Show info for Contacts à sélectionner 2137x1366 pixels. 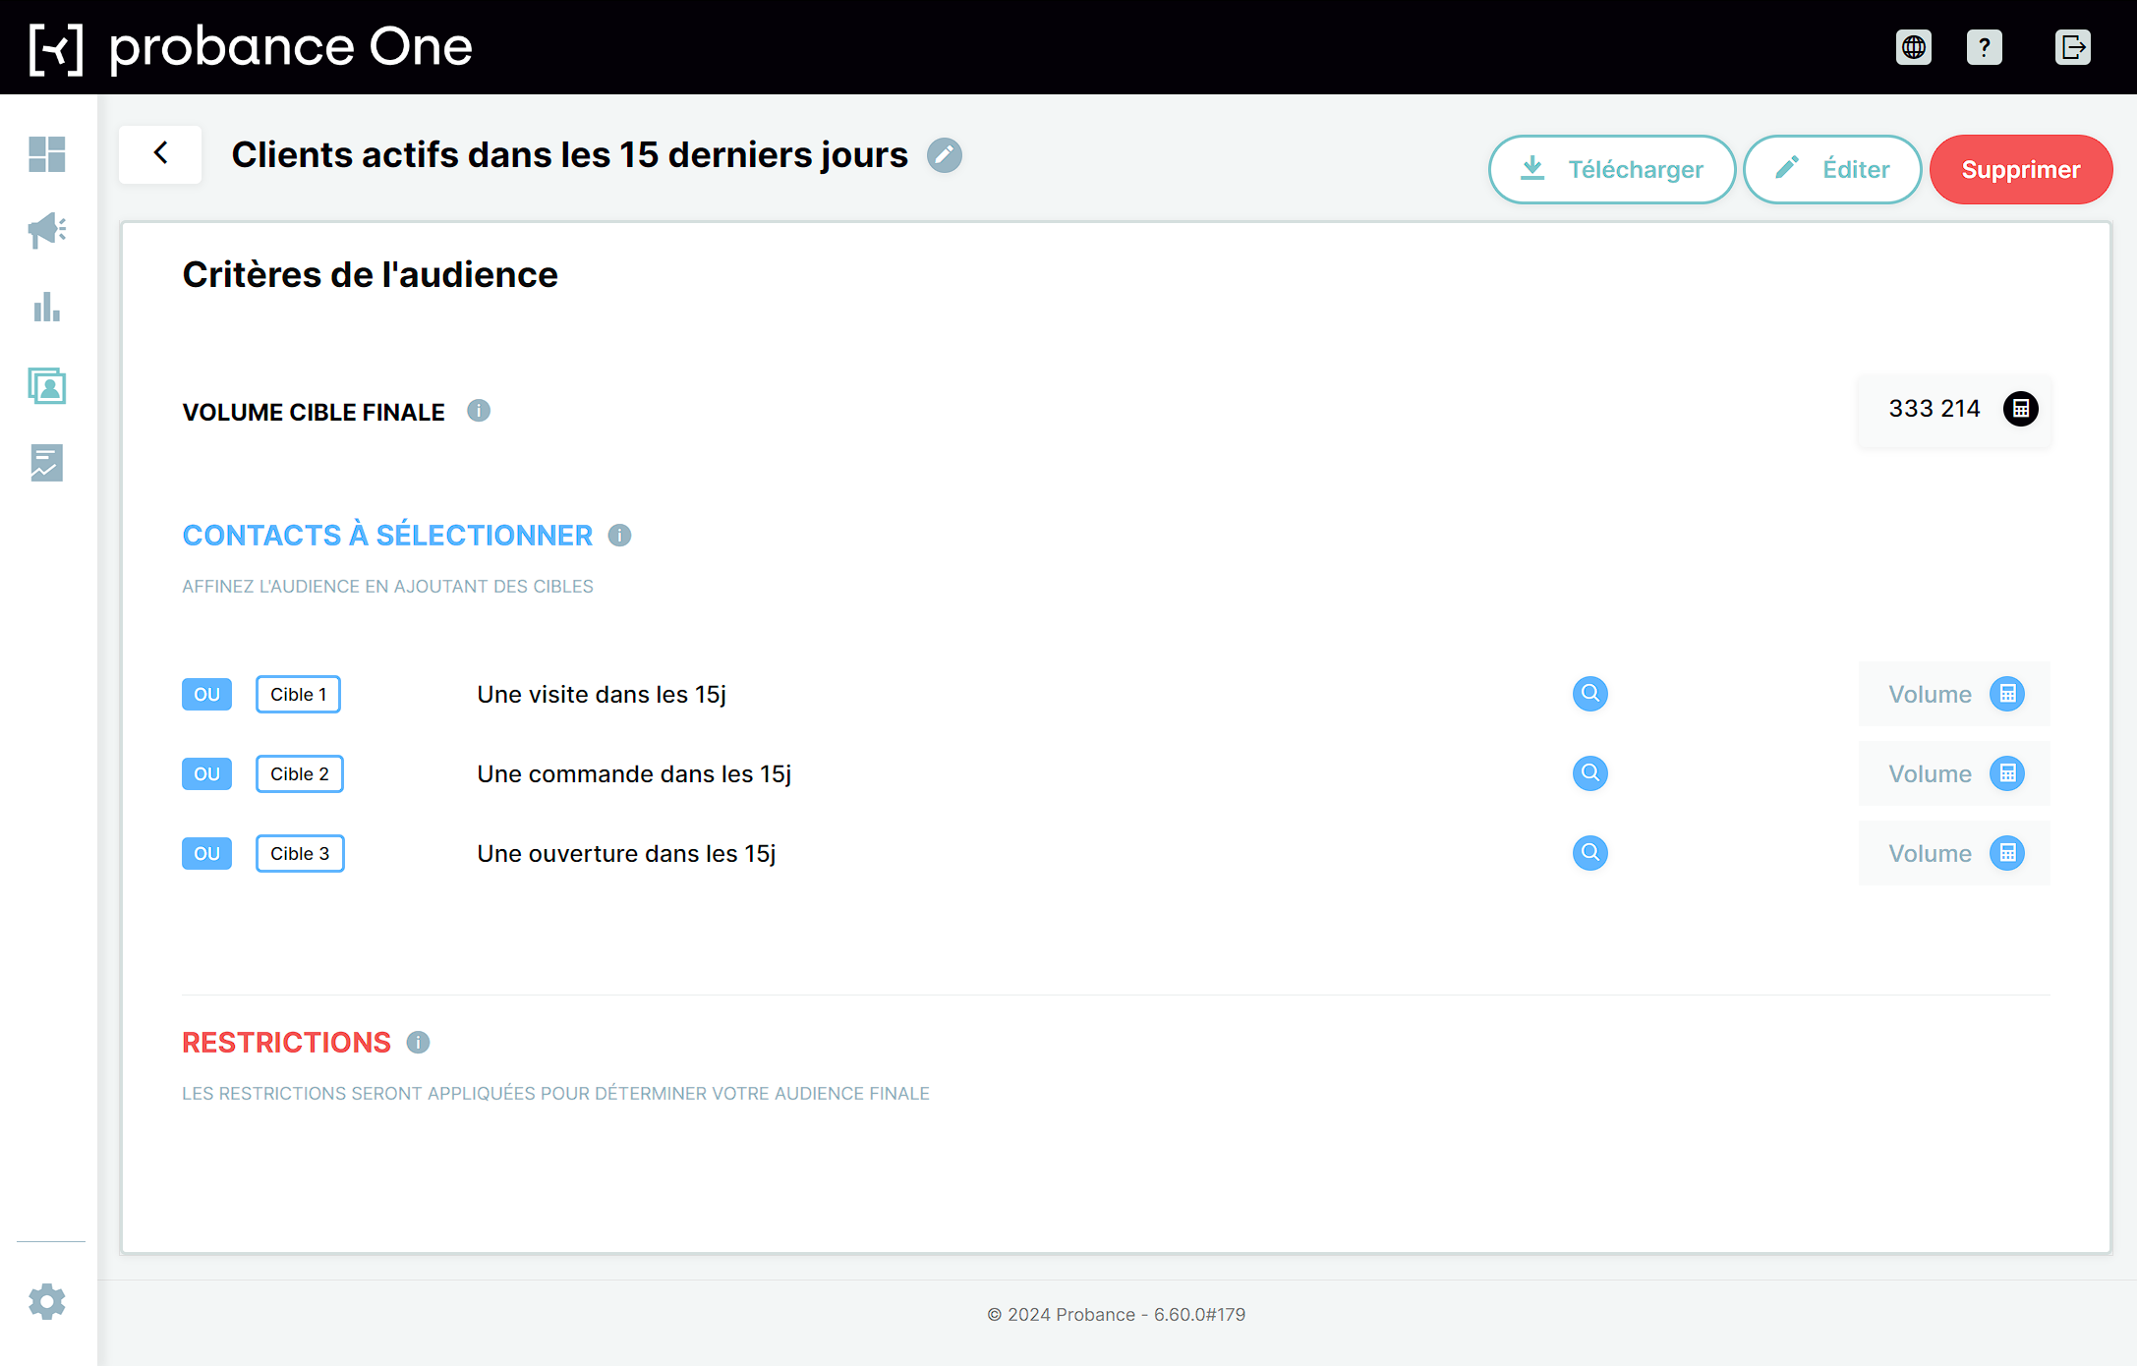click(x=619, y=536)
